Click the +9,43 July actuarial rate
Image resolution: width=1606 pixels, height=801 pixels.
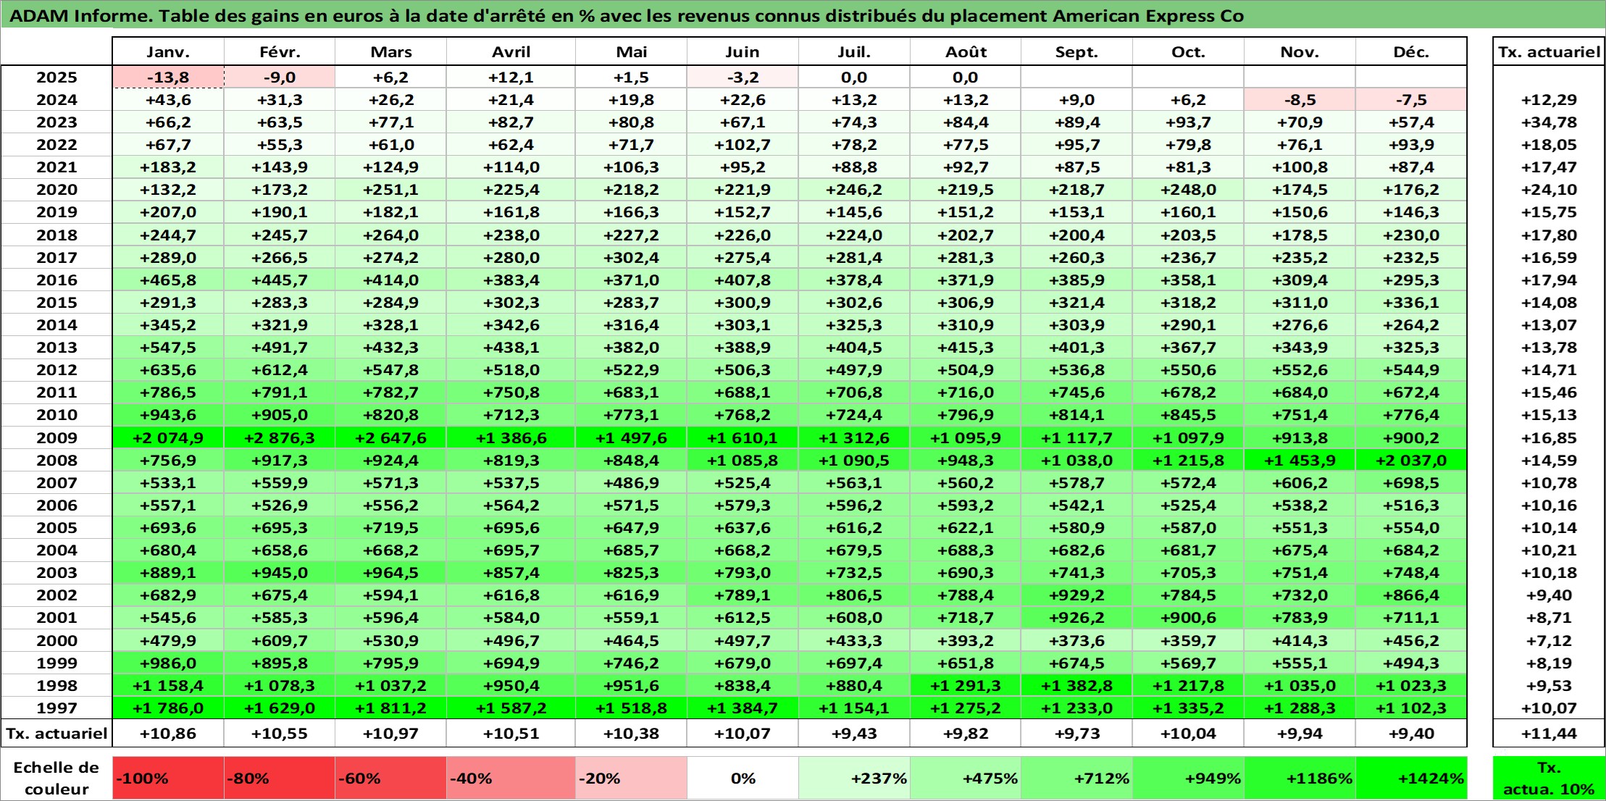[x=854, y=733]
